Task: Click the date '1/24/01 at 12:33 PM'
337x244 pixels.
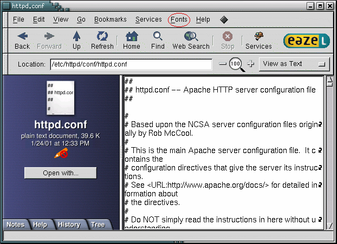Action: (60, 143)
